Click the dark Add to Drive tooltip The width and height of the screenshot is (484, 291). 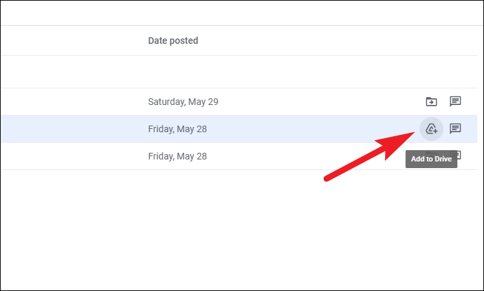[431, 159]
